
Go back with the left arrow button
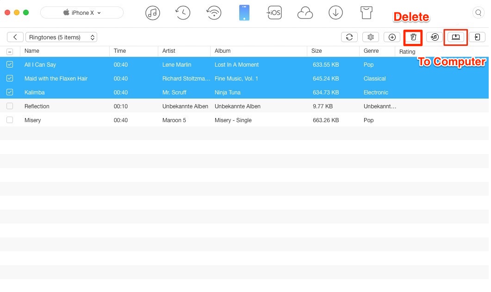coord(15,37)
